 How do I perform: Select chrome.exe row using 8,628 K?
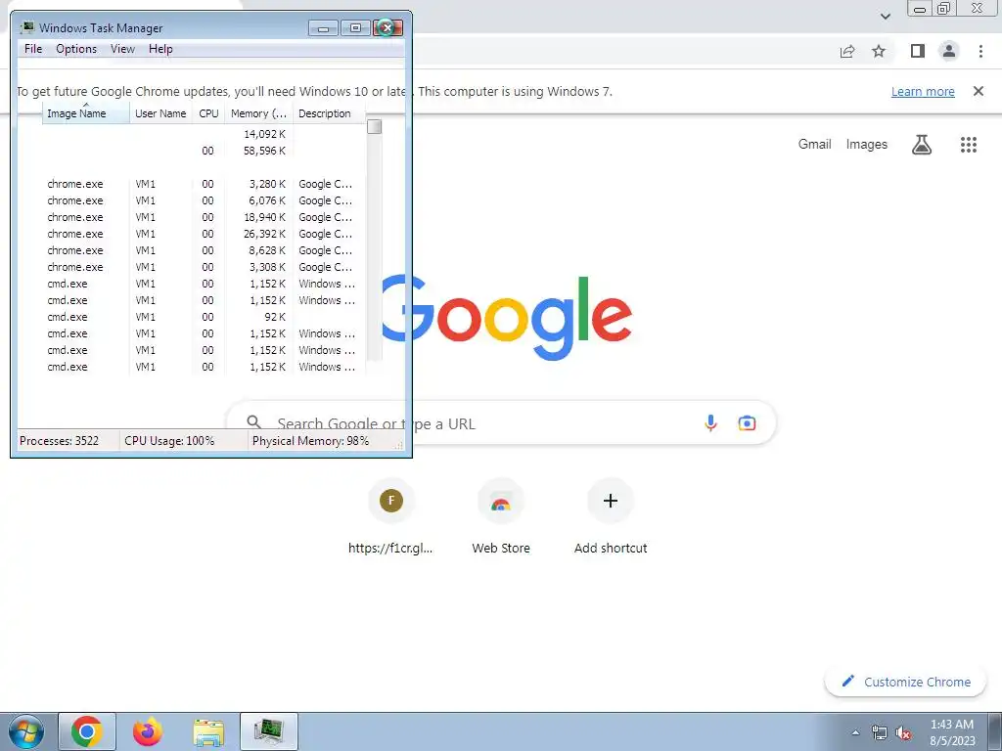tap(204, 250)
